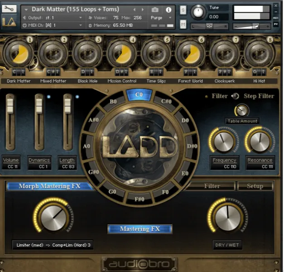Select the Mixed Matter loop dial 2
Viewport: 284px width, 272px height.
pyautogui.click(x=53, y=53)
